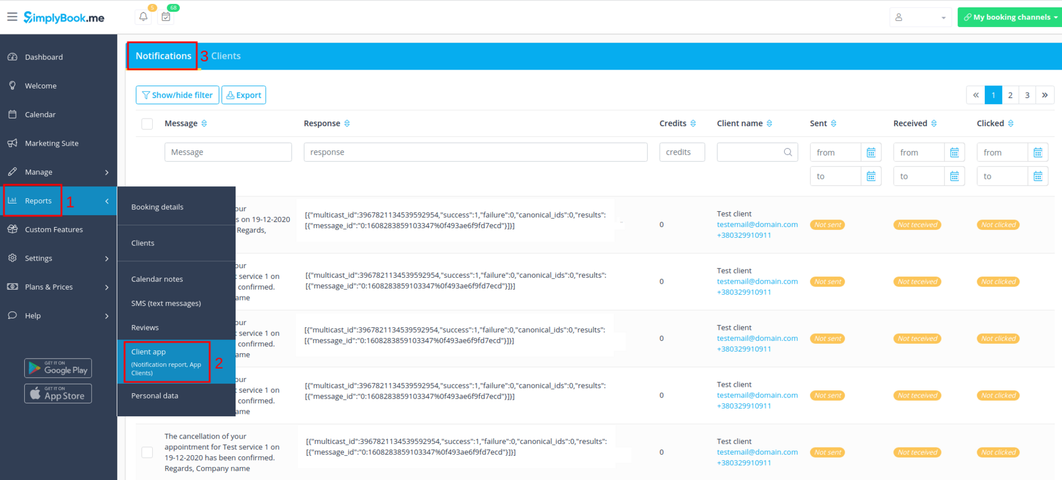Check the select-all checkbox in table header
1062x480 pixels.
(x=147, y=124)
